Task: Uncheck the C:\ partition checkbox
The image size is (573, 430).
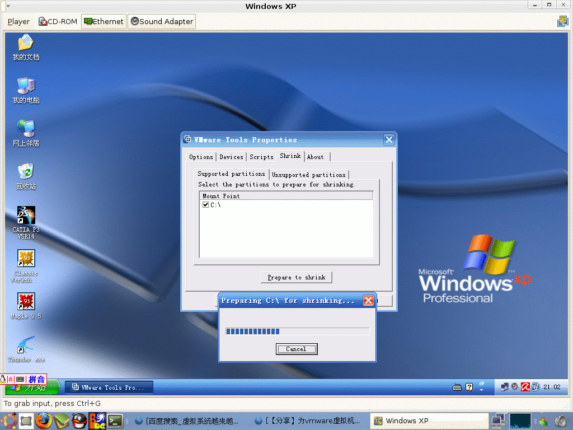Action: pos(206,205)
